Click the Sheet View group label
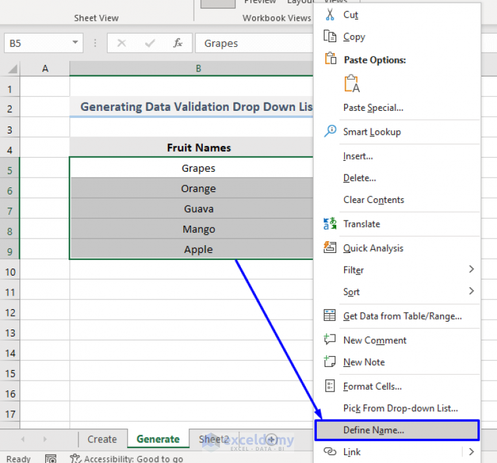This screenshot has height=463, width=497. (x=97, y=18)
